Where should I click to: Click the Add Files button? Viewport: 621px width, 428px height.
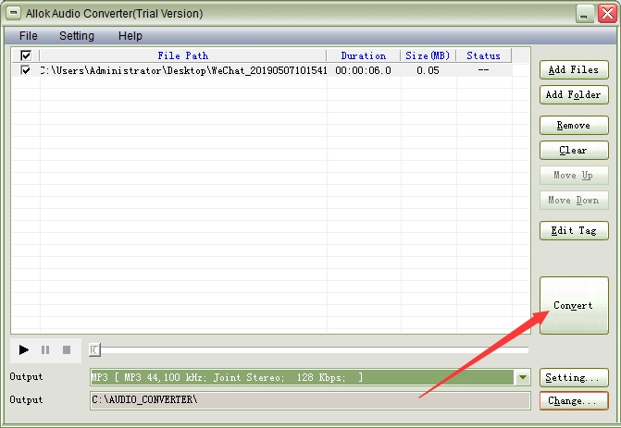click(574, 70)
